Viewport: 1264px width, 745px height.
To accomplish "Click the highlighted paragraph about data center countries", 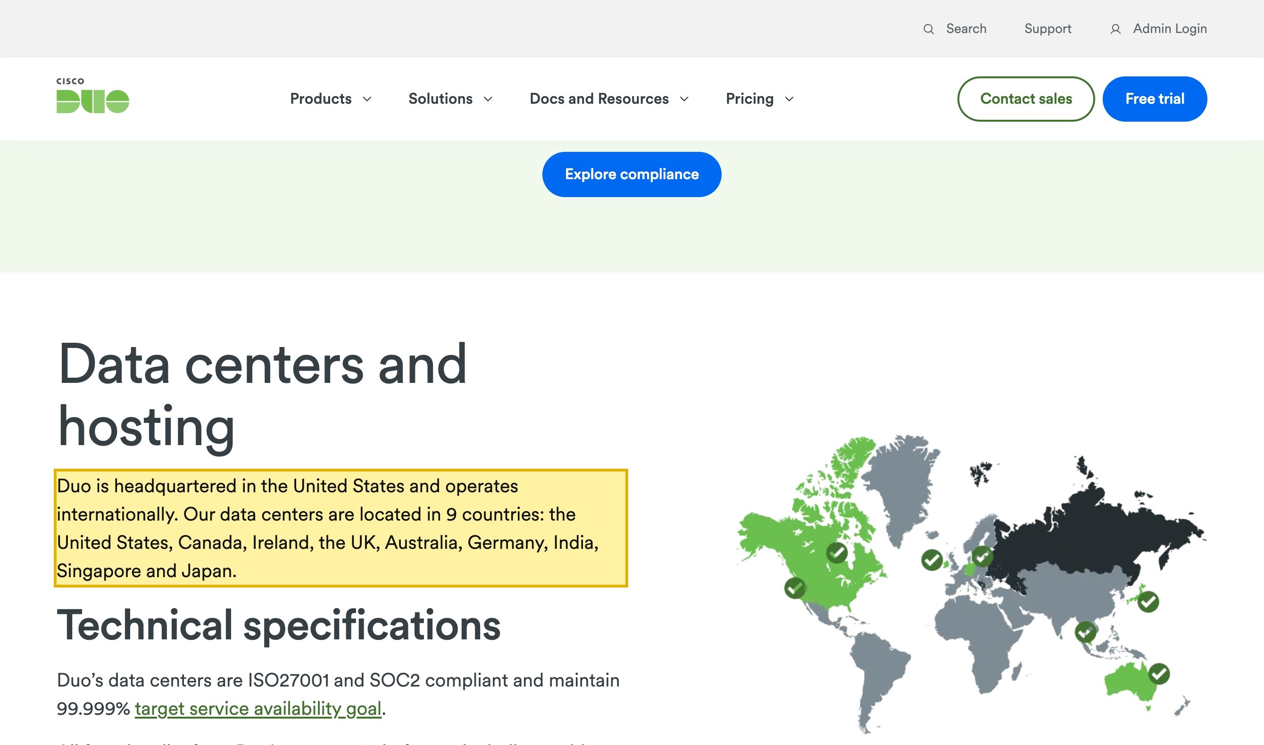I will pos(341,528).
